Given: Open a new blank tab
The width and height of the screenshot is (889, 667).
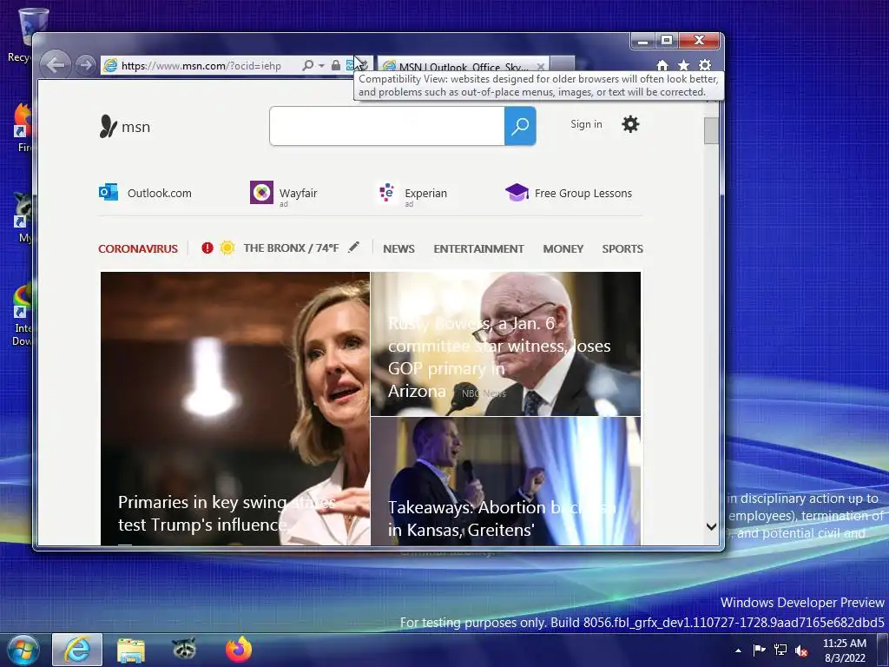Looking at the screenshot, I should [x=563, y=65].
